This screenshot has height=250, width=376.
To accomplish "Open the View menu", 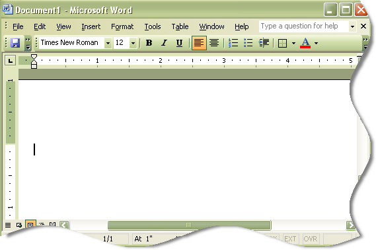I will point(63,26).
